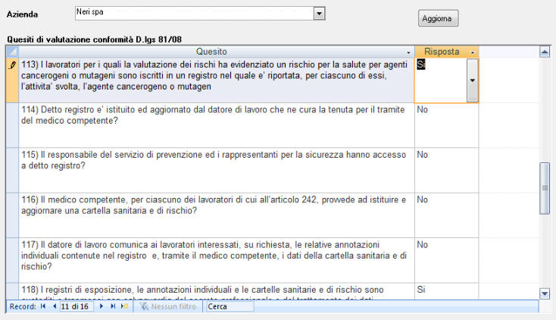This screenshot has height=320, width=556.
Task: Go to the first record
Action: click(x=42, y=307)
